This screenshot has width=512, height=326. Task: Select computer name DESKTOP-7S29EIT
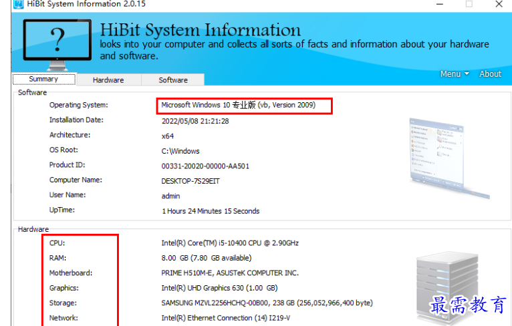click(x=190, y=181)
